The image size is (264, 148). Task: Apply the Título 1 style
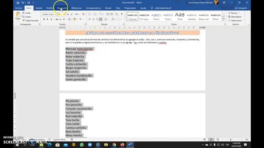click(156, 16)
